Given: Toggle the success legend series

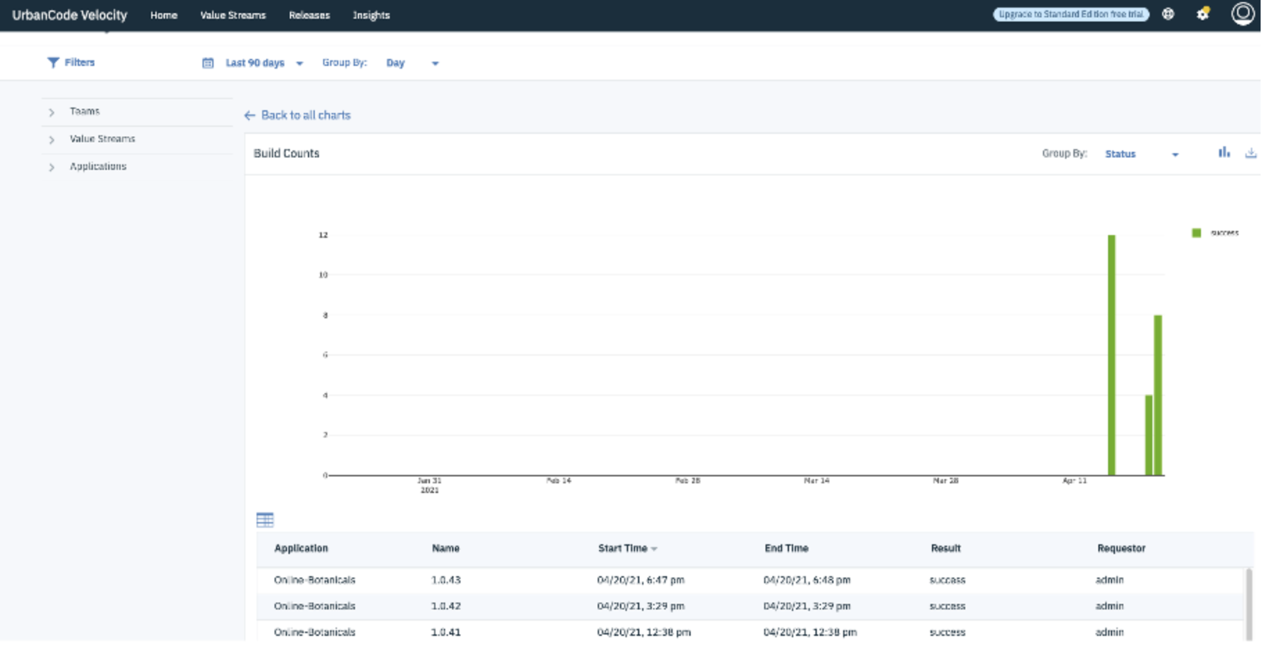Looking at the screenshot, I should click(1196, 233).
